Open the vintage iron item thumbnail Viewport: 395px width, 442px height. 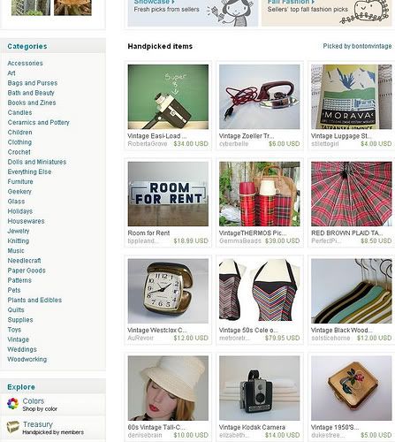click(x=260, y=97)
